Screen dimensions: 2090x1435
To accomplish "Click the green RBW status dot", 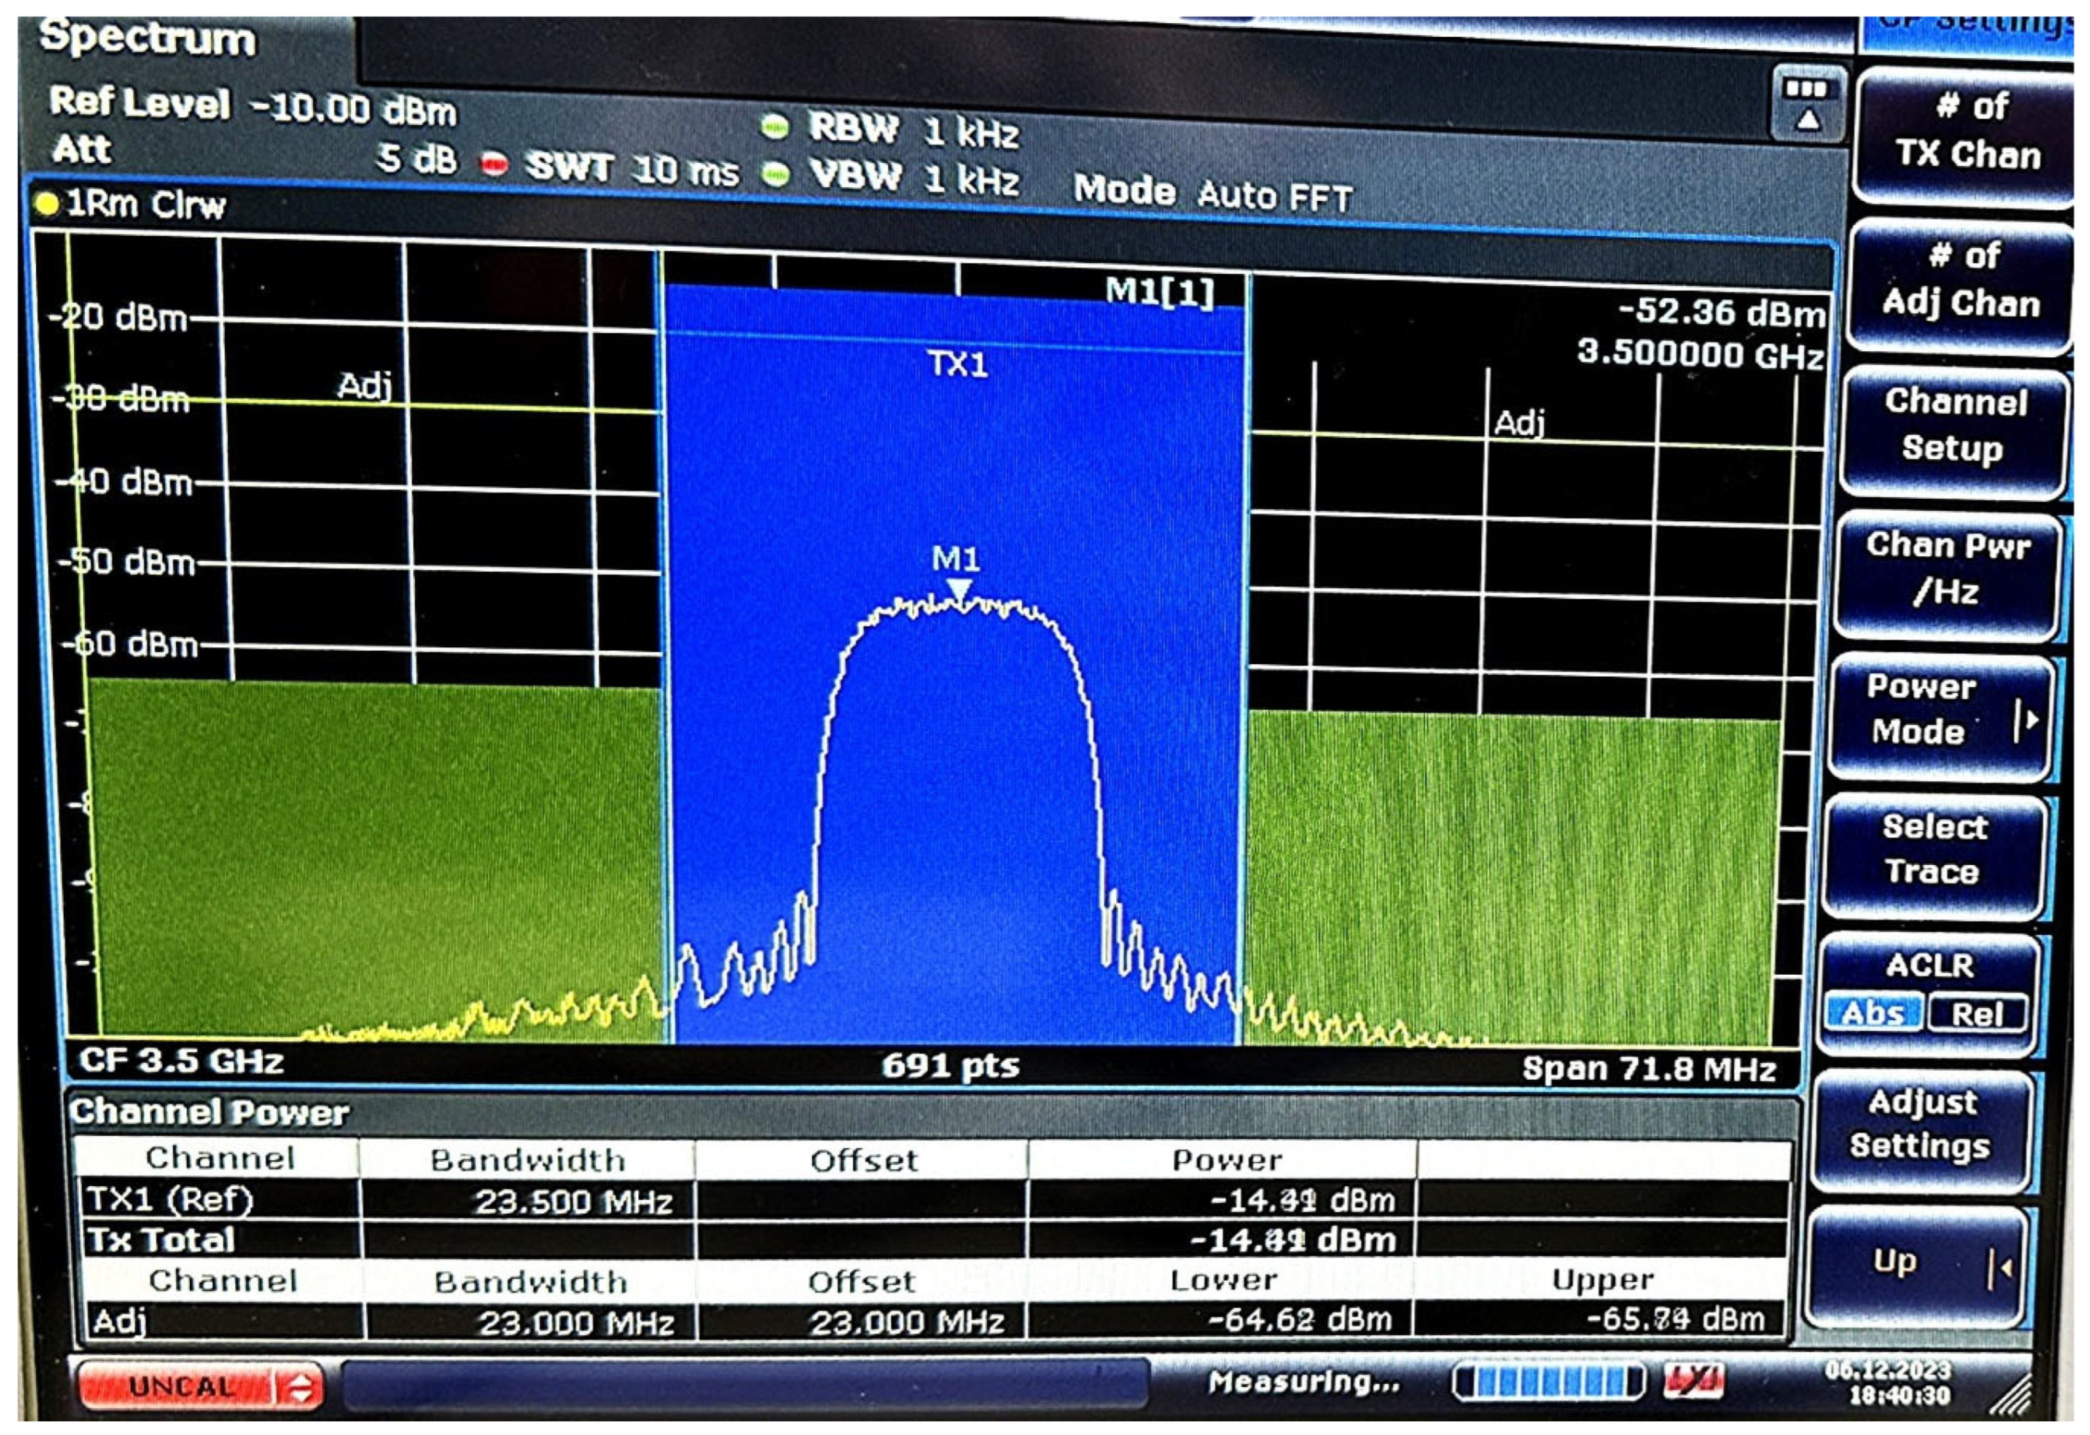I will tap(775, 127).
